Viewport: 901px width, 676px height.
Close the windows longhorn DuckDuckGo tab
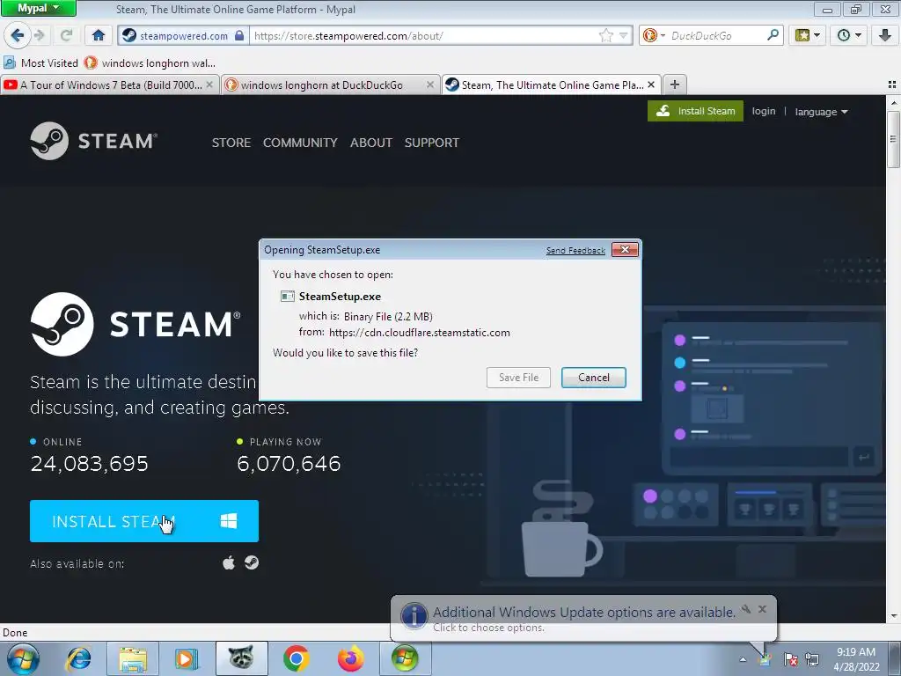[x=429, y=84]
